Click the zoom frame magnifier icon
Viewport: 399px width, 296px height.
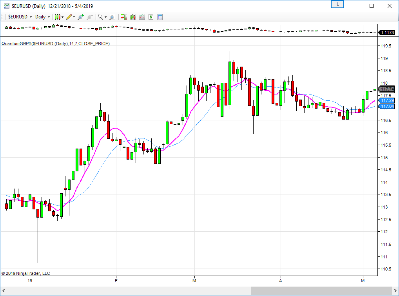pos(112,17)
